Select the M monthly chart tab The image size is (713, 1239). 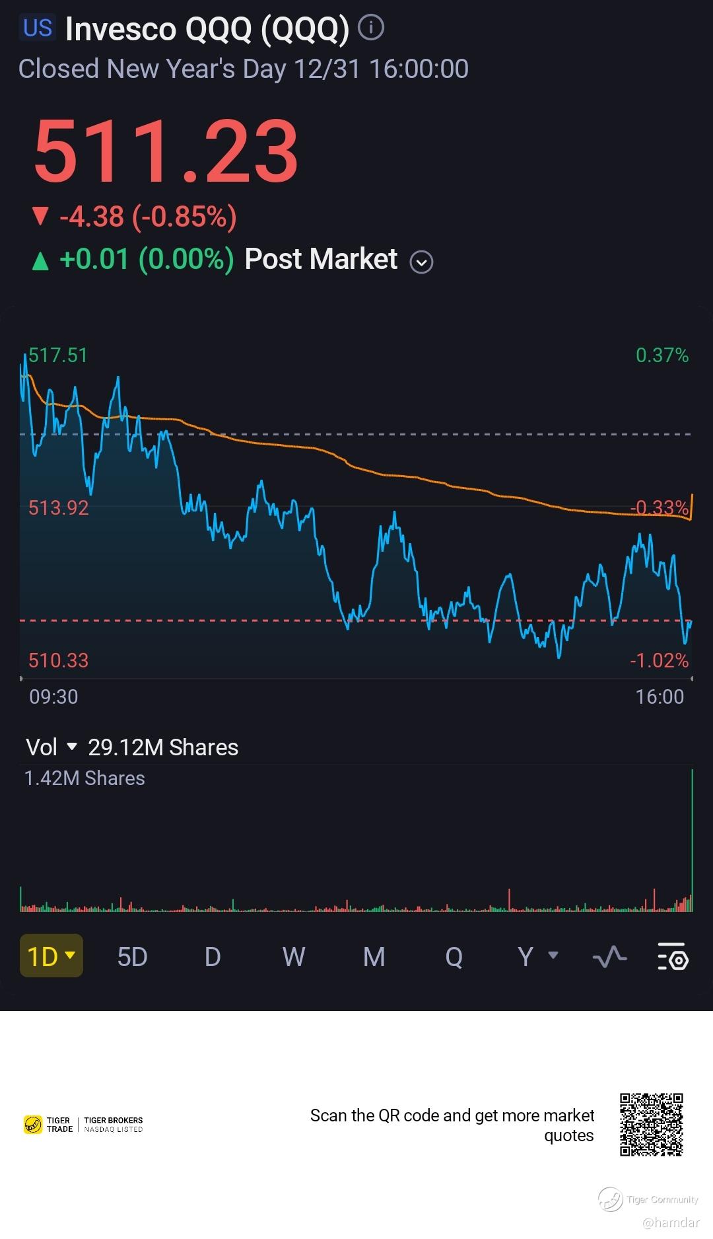pyautogui.click(x=374, y=956)
